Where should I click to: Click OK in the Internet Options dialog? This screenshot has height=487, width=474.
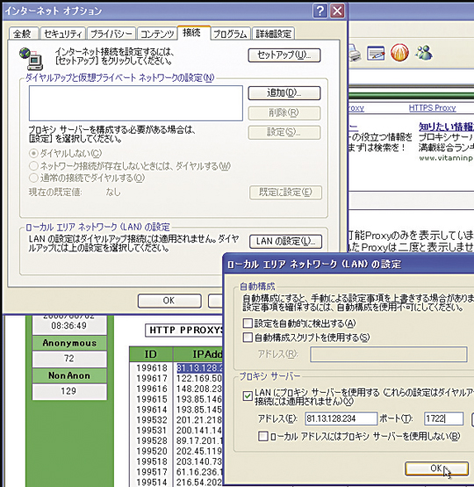click(169, 301)
